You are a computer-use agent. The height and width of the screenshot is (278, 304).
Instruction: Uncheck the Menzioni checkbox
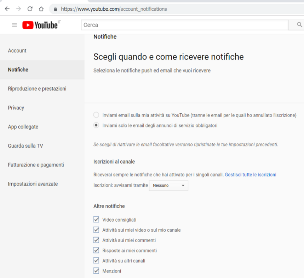point(96,271)
